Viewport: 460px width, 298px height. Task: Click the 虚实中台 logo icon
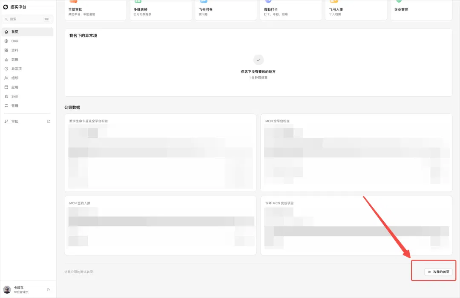pos(5,7)
